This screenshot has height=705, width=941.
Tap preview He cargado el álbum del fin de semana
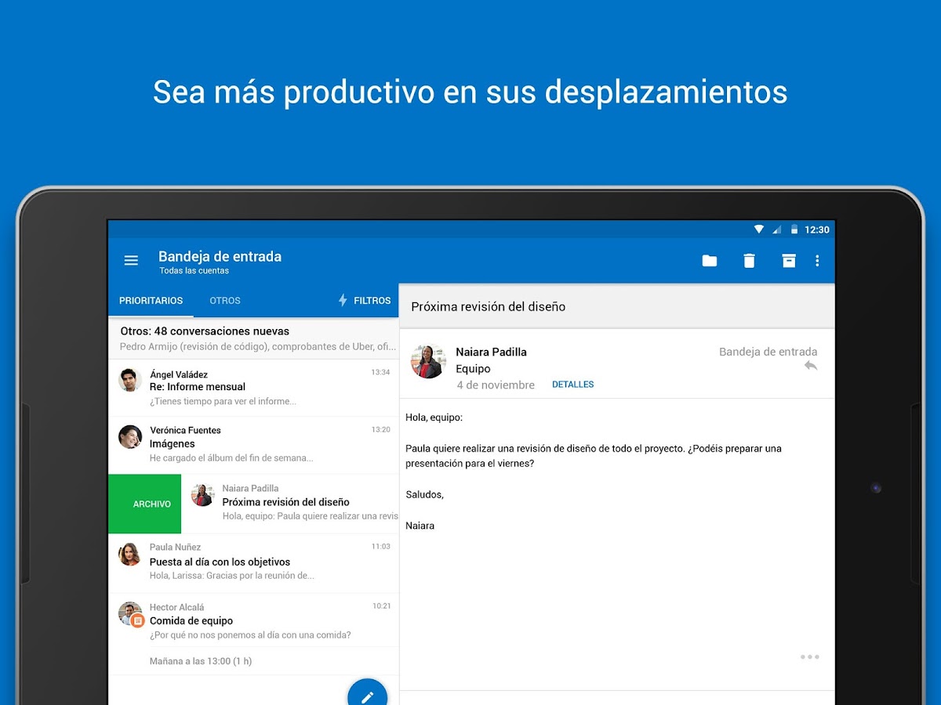coord(231,457)
